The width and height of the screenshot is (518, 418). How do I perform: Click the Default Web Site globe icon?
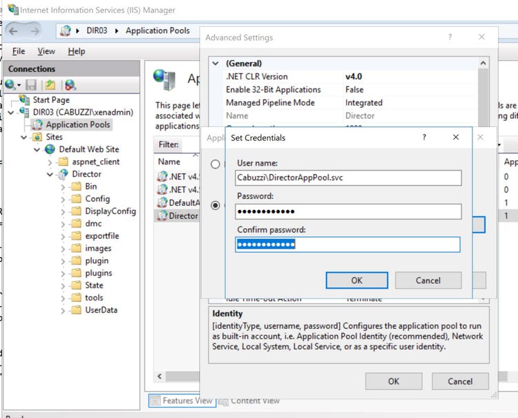coord(50,149)
